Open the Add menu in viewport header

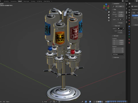point(4,102)
